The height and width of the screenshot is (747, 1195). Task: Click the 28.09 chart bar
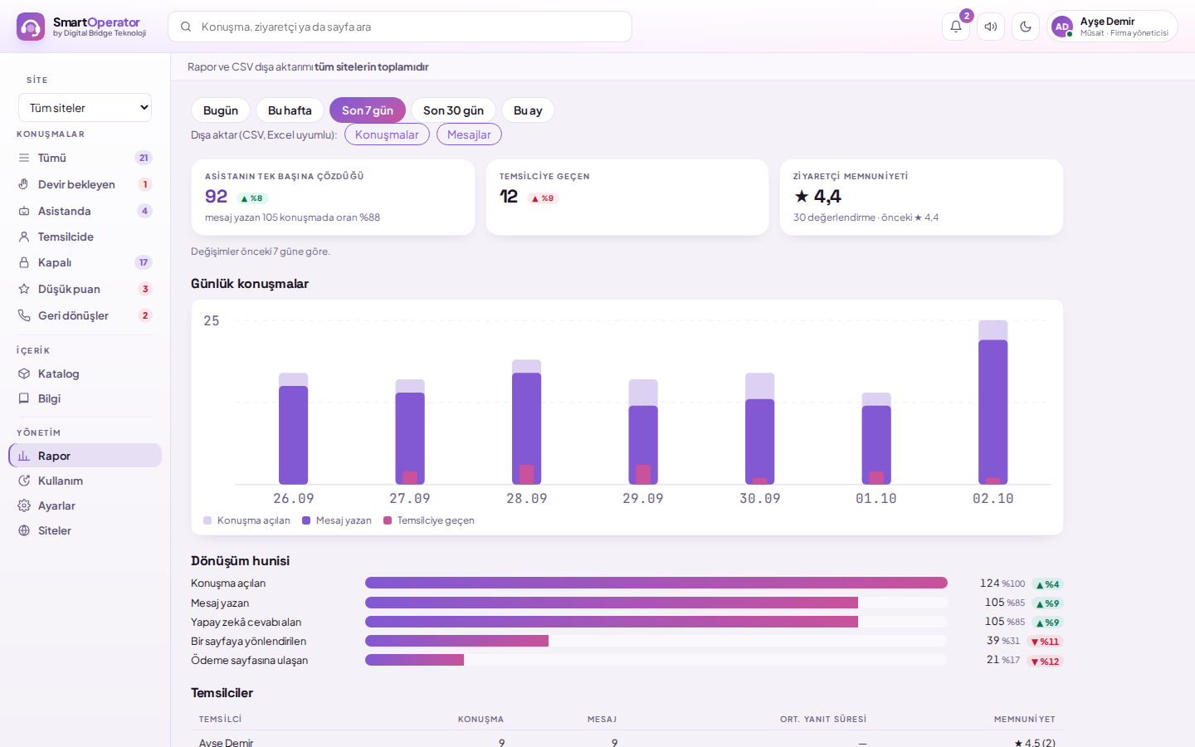coord(527,422)
